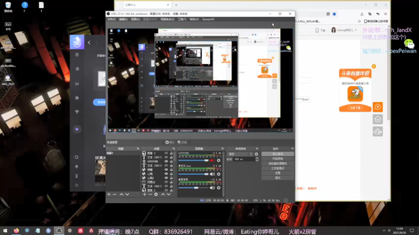The image size is (419, 235).
Task: Click 5E sidebar wifi signal icon
Action: coord(77,112)
